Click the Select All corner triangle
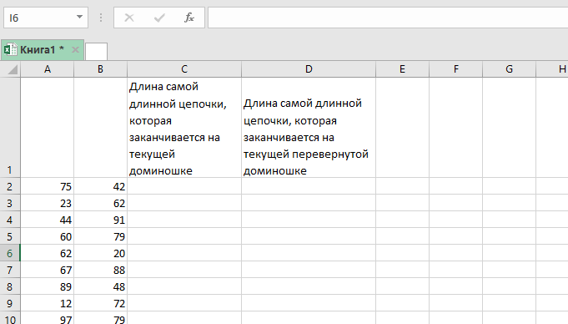Viewport: 568px width, 324px height. click(13, 69)
